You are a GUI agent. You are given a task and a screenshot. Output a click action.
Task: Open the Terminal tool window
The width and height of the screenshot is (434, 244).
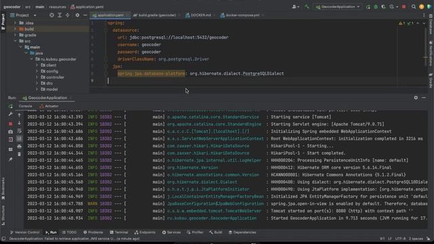pos(119,232)
